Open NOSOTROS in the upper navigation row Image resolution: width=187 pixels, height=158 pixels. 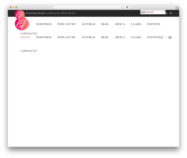coord(44,24)
